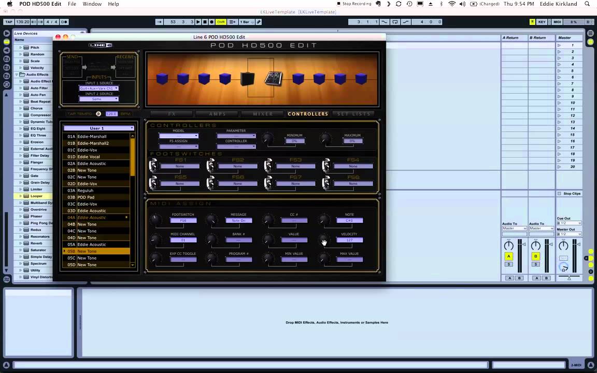Click the MESSAGE field showing Note On

tap(239, 220)
